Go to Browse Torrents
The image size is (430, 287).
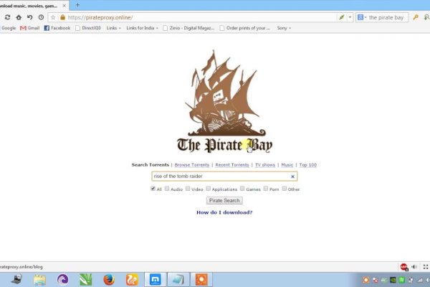(x=192, y=165)
